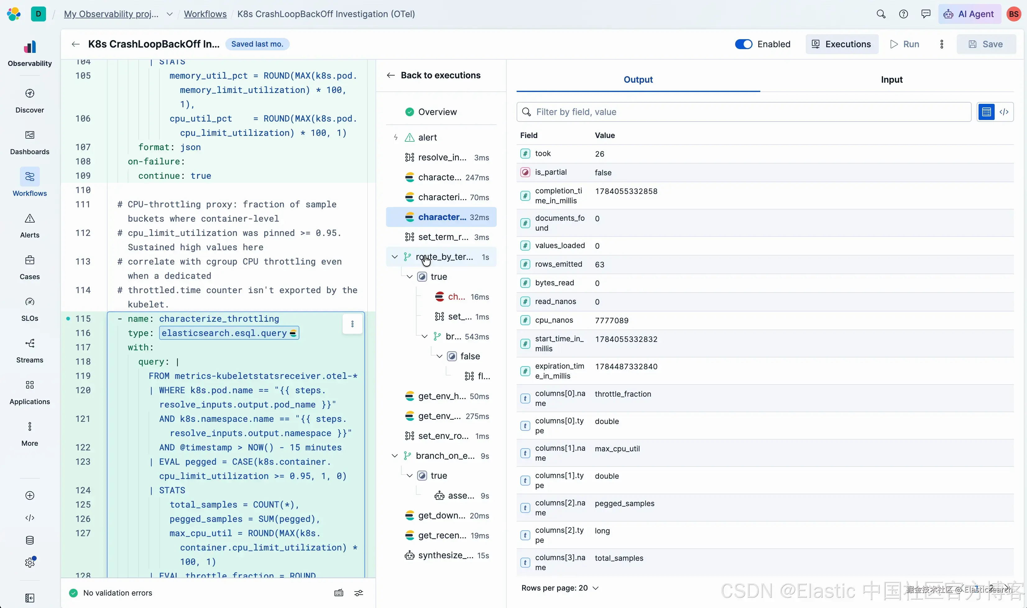Open the help icon in header
1027x608 pixels.
pyautogui.click(x=903, y=14)
